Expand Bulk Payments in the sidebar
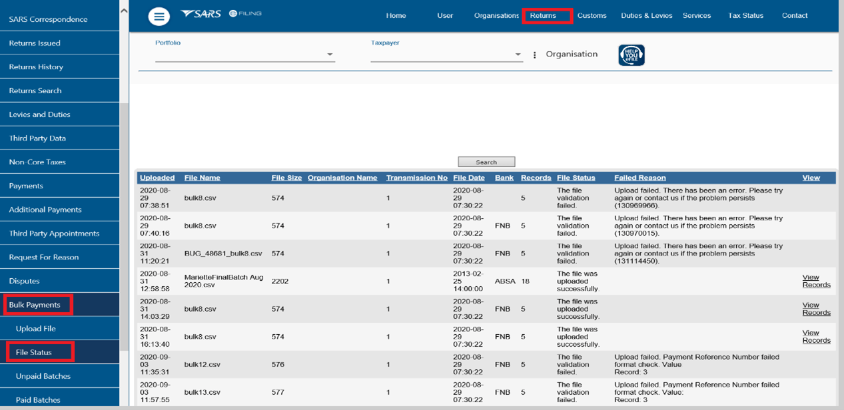The height and width of the screenshot is (410, 844). pyautogui.click(x=35, y=305)
